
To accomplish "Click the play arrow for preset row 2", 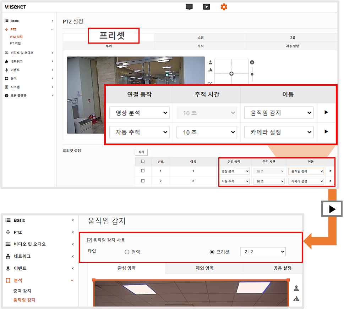I will 331,181.
